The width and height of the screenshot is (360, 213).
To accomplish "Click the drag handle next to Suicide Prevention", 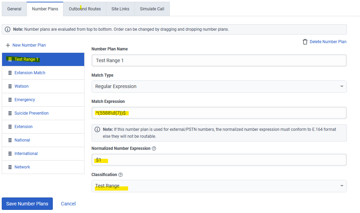I will [x=9, y=113].
